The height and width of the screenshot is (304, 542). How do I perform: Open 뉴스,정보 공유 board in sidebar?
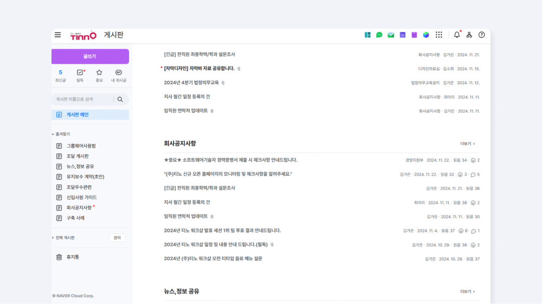click(80, 167)
